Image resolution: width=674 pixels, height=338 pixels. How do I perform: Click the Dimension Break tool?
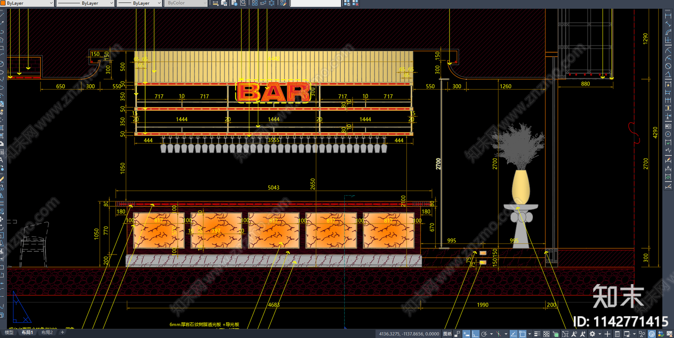tap(668, 117)
